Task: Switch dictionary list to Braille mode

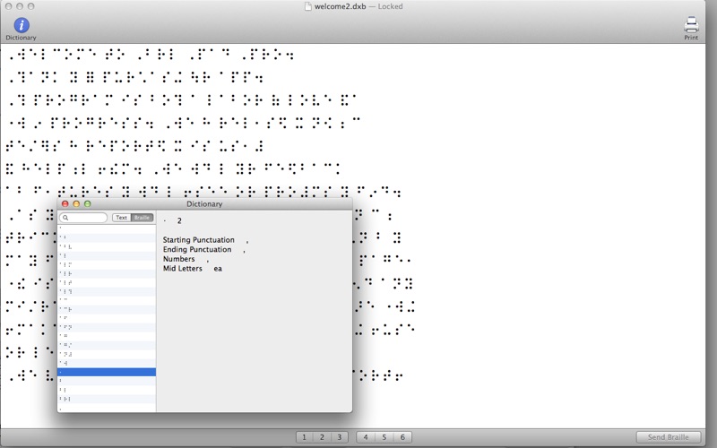Action: tap(142, 218)
